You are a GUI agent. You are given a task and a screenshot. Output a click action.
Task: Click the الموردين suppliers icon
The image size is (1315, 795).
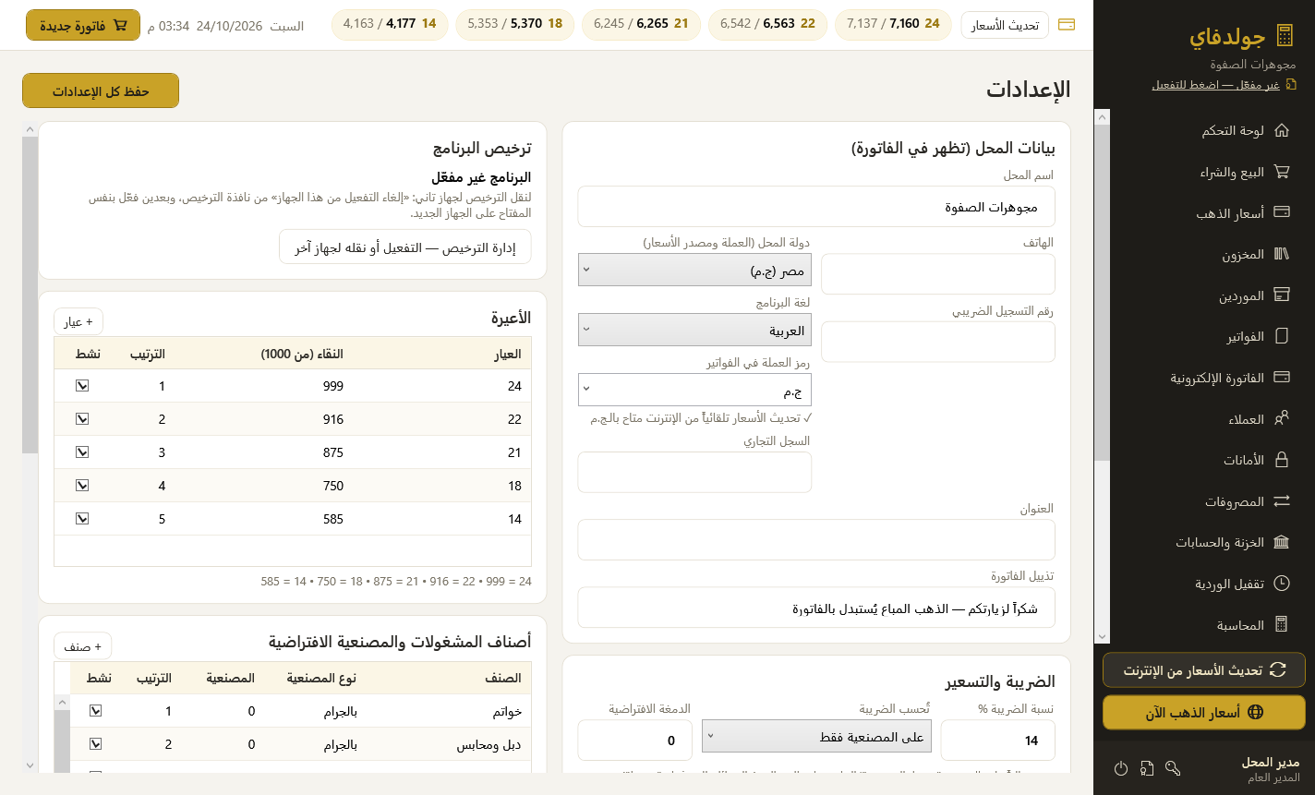[x=1281, y=295]
